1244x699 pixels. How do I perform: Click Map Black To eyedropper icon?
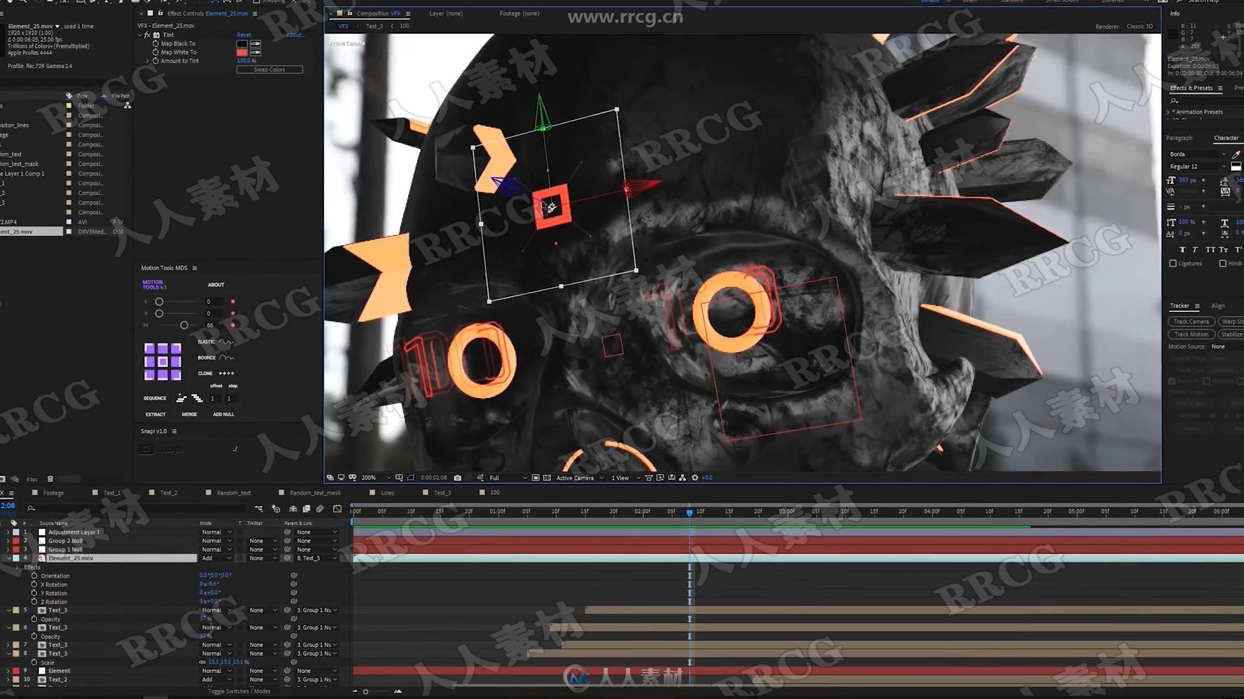click(x=255, y=43)
